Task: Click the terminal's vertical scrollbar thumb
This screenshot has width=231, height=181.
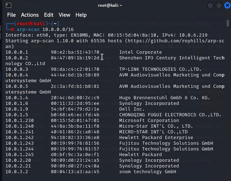Action: (x=228, y=23)
